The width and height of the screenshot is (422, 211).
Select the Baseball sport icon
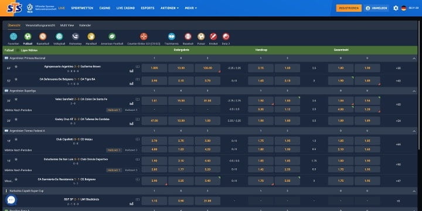point(188,36)
